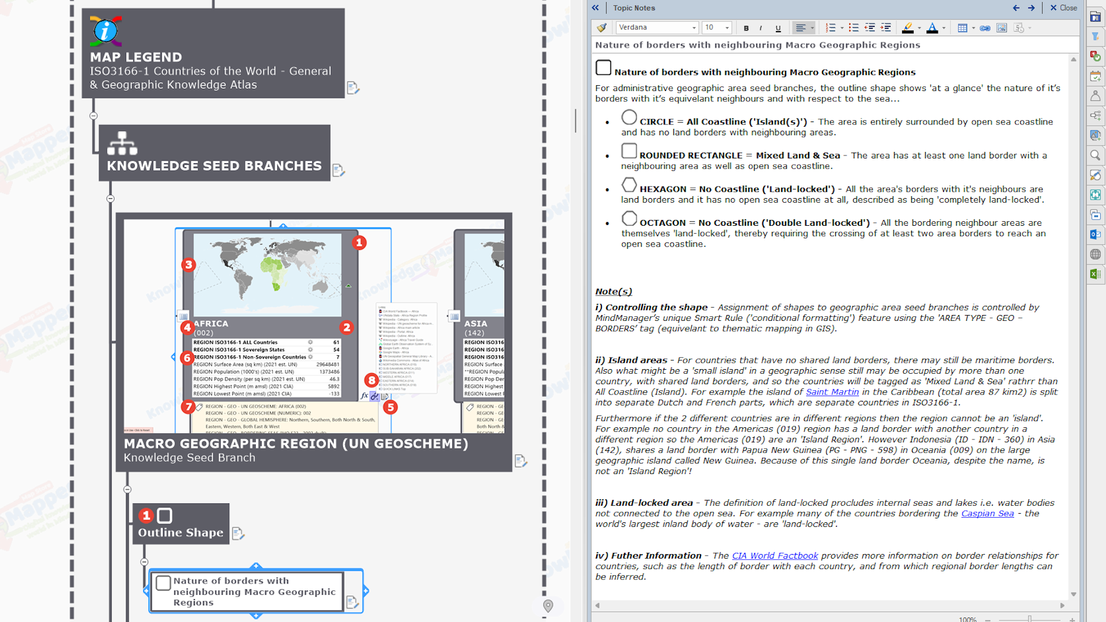Click the Macro Geographic Region map thumbnail
The image size is (1106, 622).
314,326
